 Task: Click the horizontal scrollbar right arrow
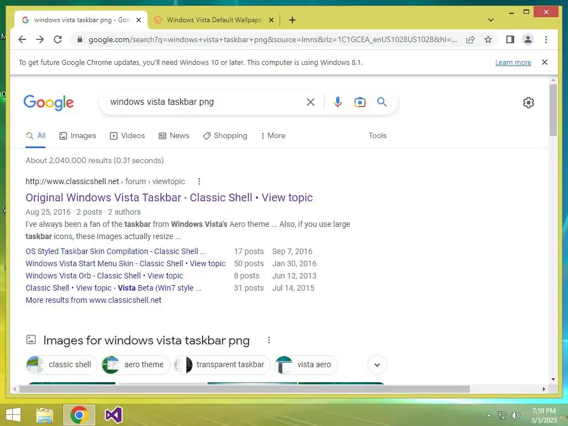[x=544, y=389]
